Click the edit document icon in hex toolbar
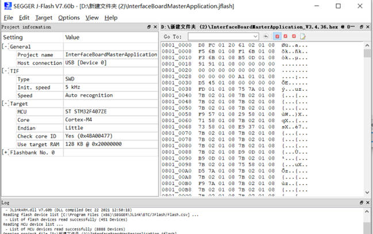 pyautogui.click(x=302, y=37)
